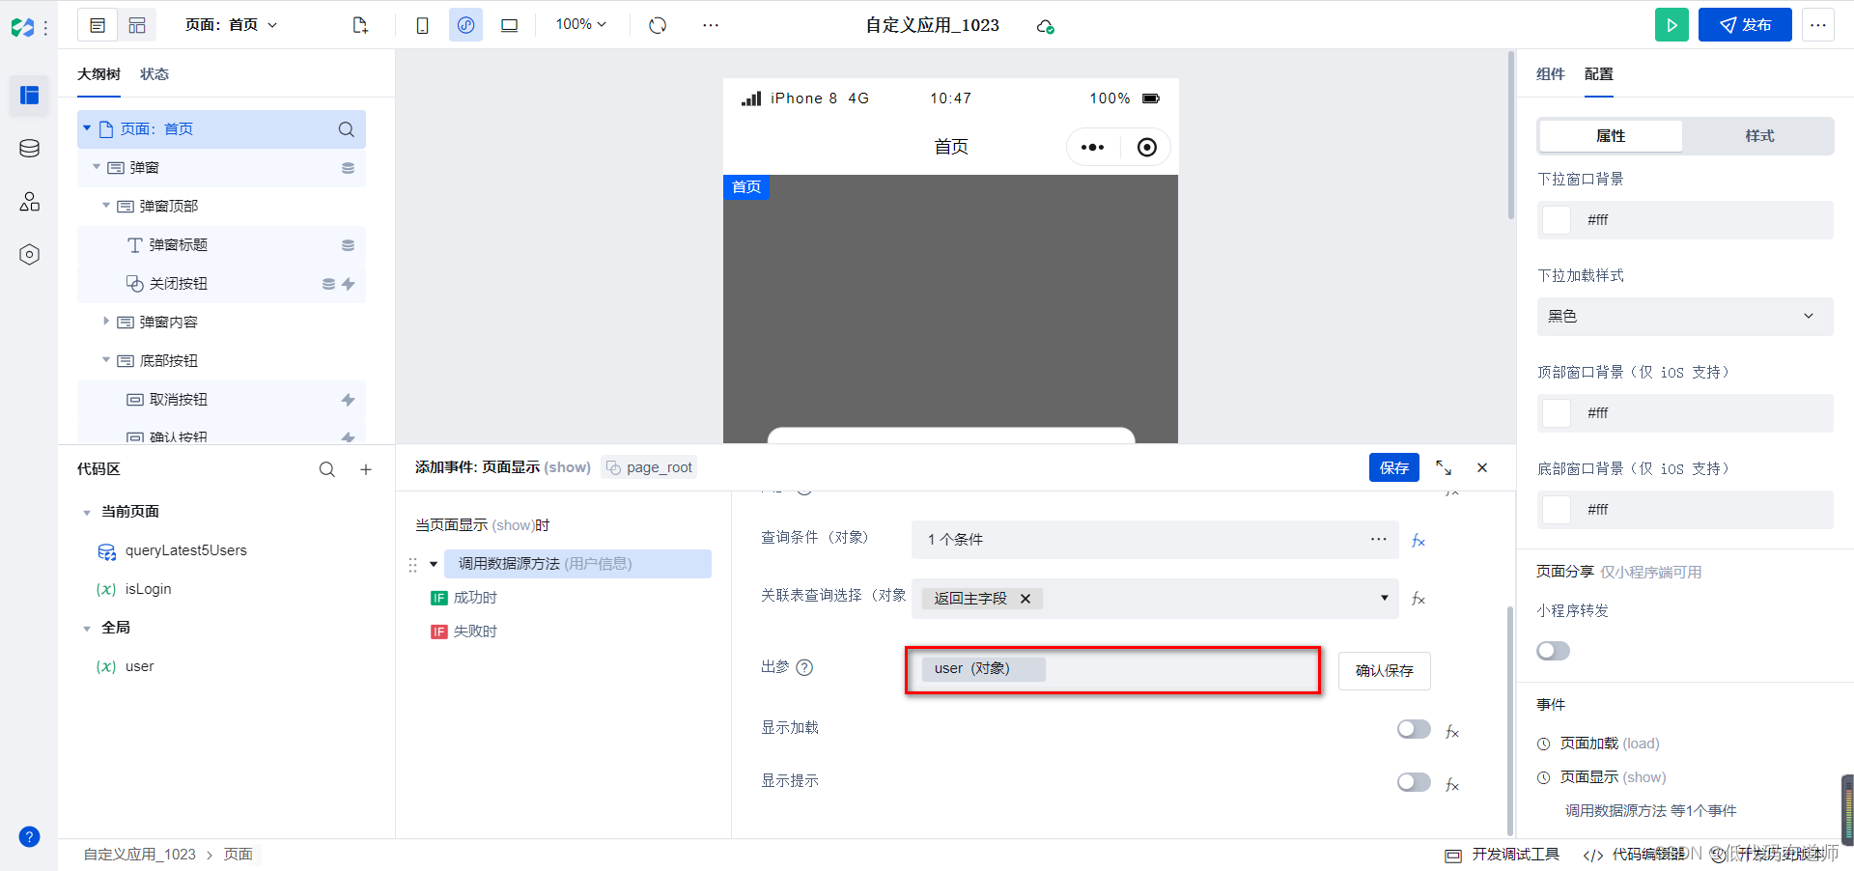Open the data source sidebar icon
Viewport: 1854px width, 871px height.
pyautogui.click(x=29, y=148)
